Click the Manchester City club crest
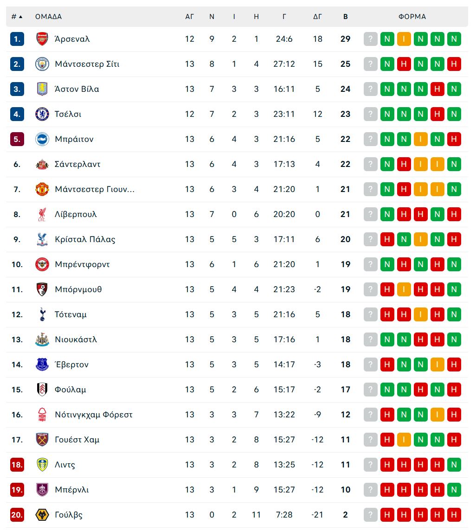 tap(42, 64)
